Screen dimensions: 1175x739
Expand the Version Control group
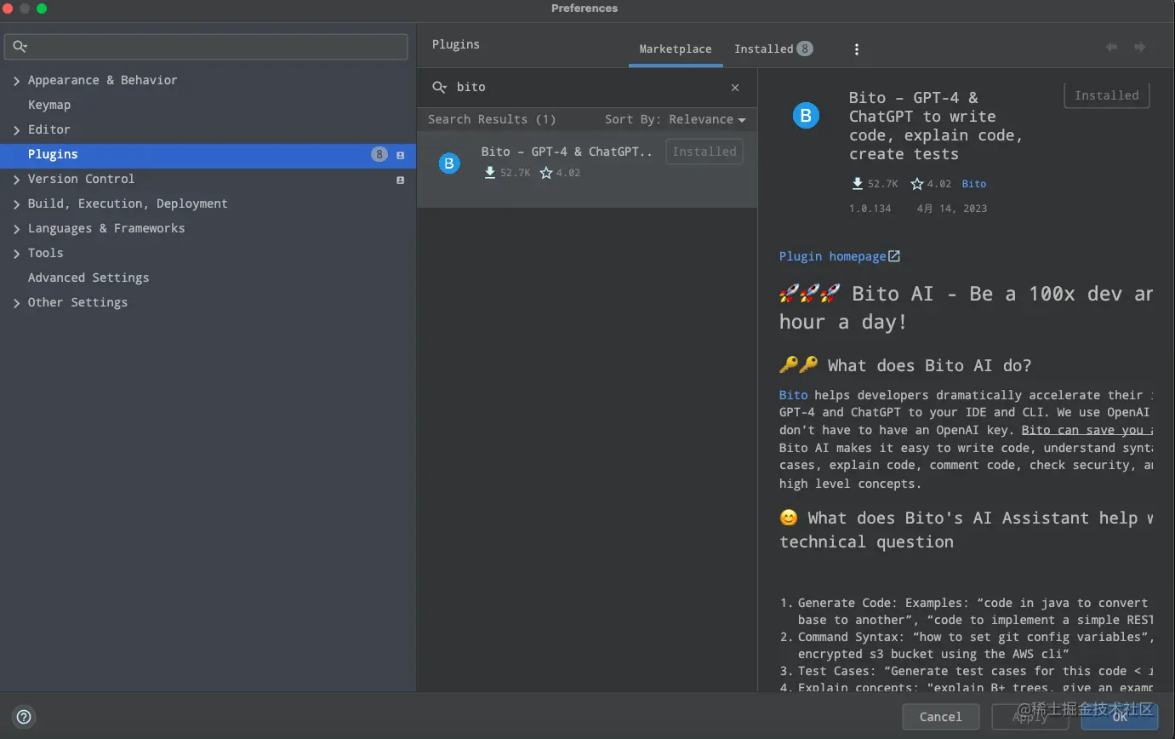point(16,180)
